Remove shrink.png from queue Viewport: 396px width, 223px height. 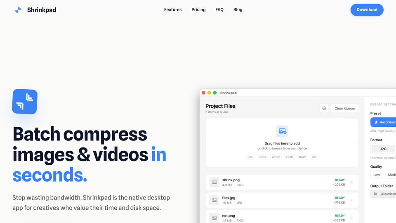(351, 182)
